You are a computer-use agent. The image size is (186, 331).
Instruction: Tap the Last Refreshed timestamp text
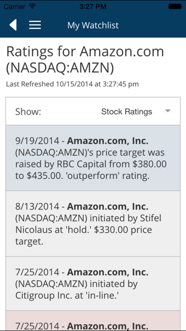72,84
